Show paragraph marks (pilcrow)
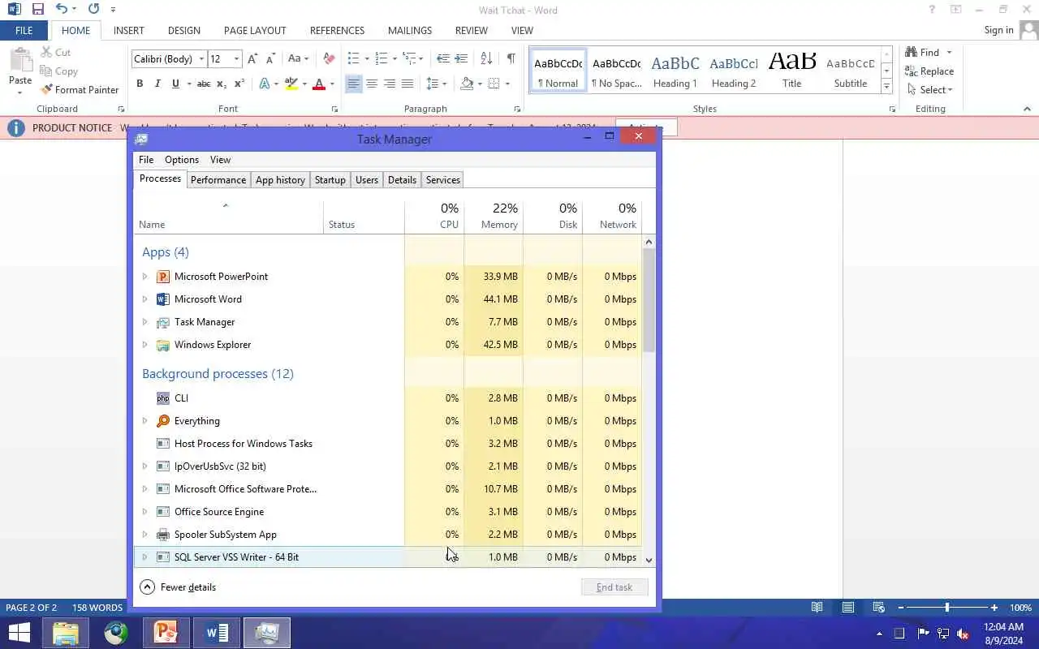This screenshot has height=649, width=1039. point(511,58)
